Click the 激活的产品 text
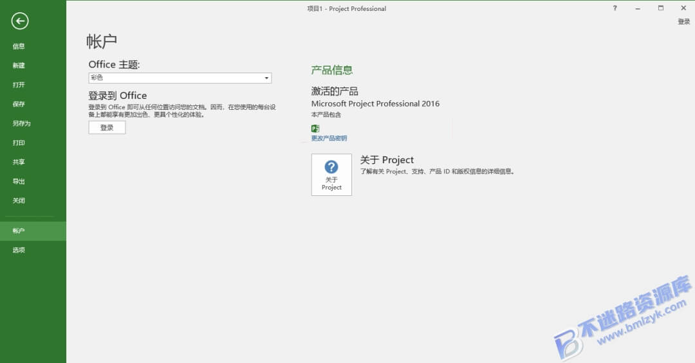Screen dimensions: 695x363 [x=335, y=91]
